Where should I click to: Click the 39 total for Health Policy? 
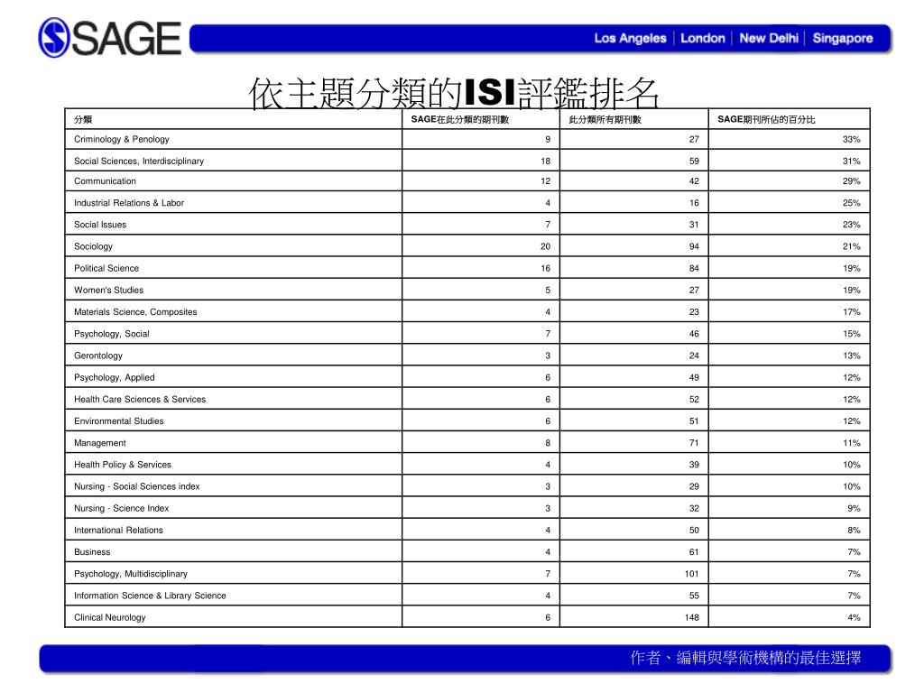point(694,465)
